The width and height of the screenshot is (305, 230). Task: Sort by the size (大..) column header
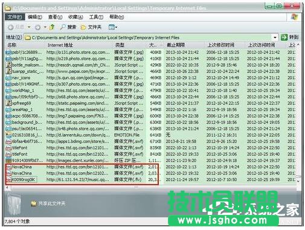155,45
